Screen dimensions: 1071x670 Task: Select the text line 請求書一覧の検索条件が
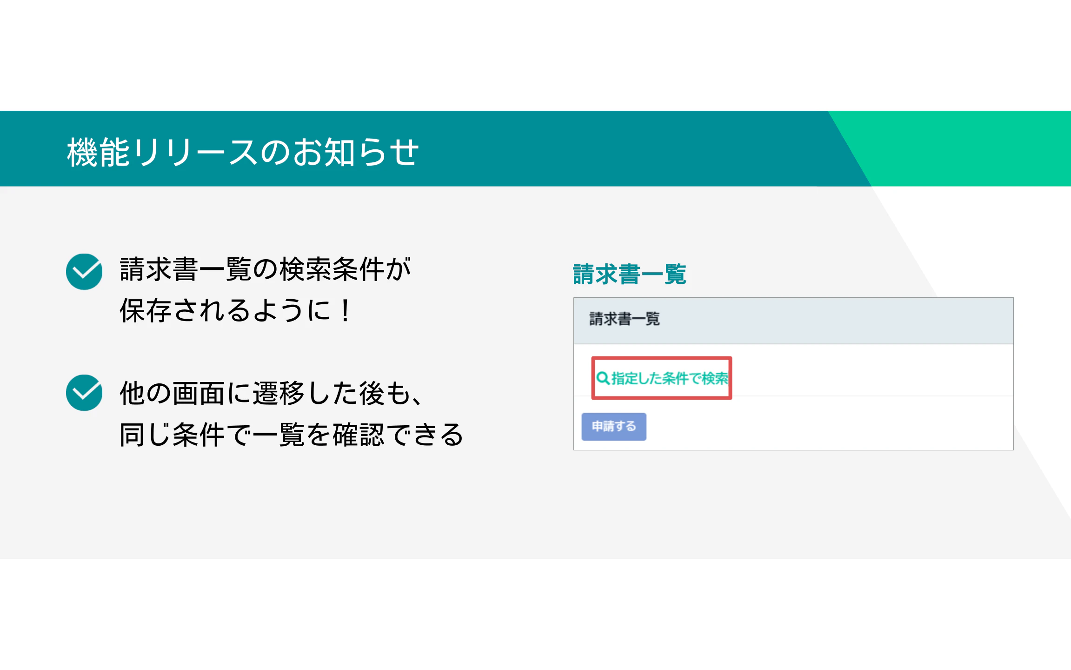pyautogui.click(x=265, y=269)
